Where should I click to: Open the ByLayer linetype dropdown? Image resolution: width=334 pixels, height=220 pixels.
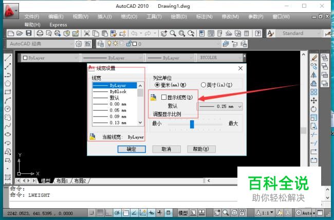point(112,58)
